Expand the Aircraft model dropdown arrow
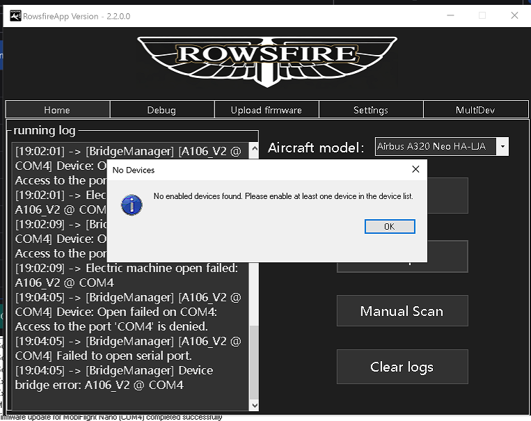This screenshot has width=531, height=421. pos(502,146)
